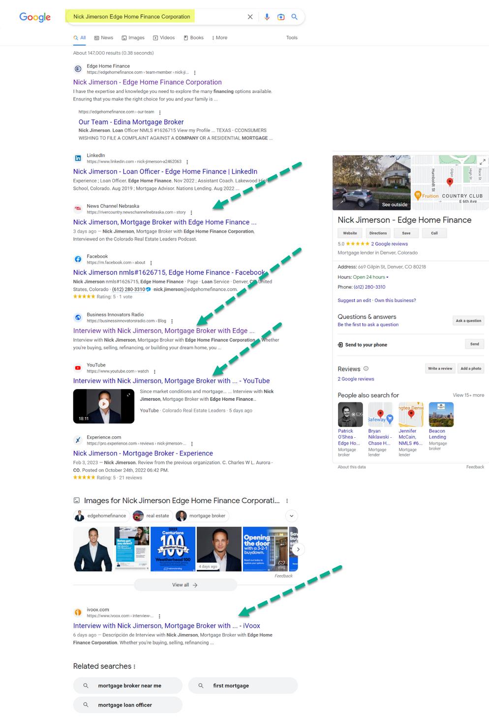
Task: Expand the Open 24 hours dropdown
Action: point(370,277)
